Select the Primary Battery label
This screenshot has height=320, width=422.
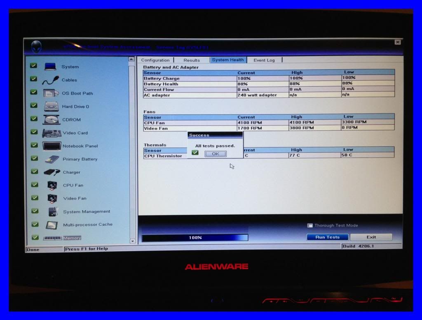(x=80, y=159)
